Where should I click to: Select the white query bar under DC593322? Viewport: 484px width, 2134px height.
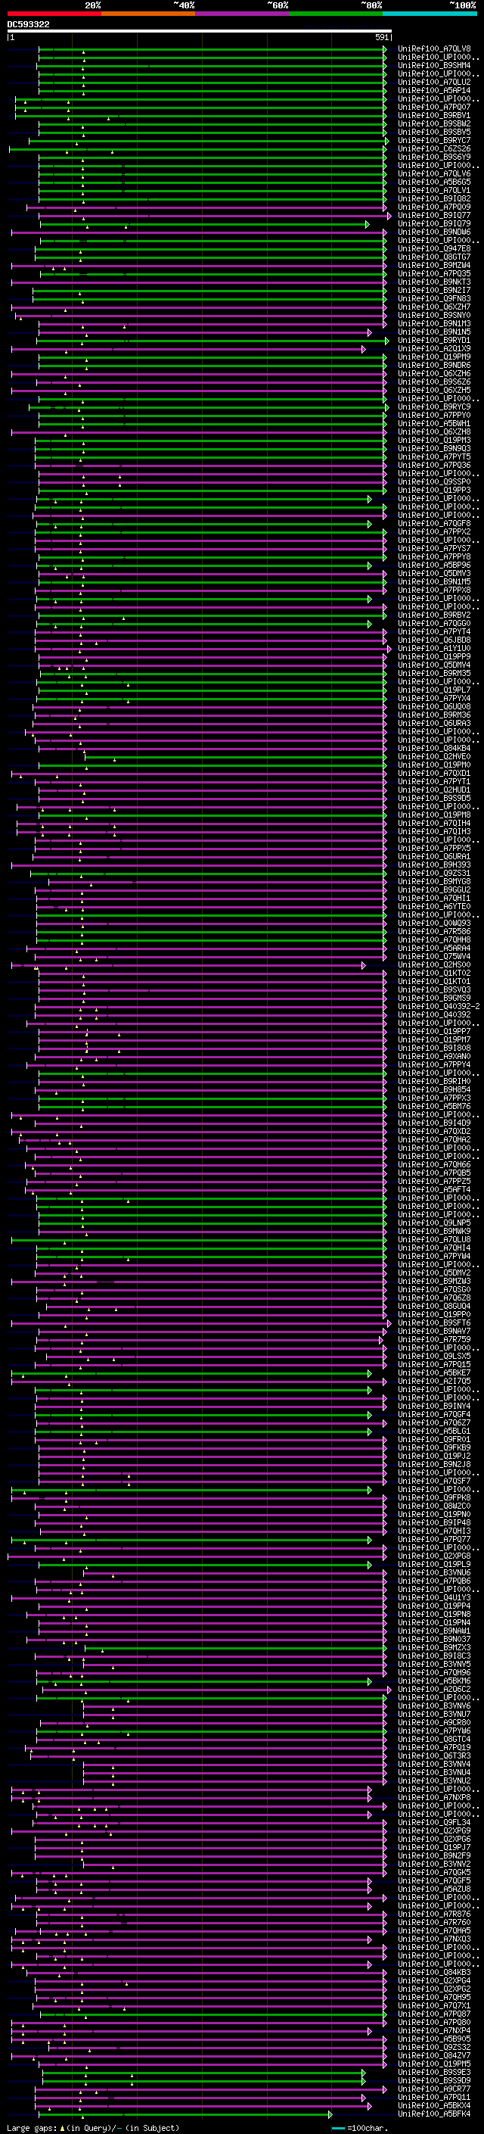(x=200, y=32)
